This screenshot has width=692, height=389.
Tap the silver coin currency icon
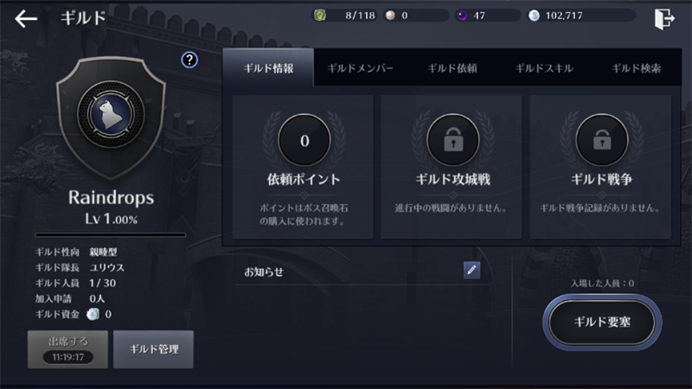coord(534,16)
